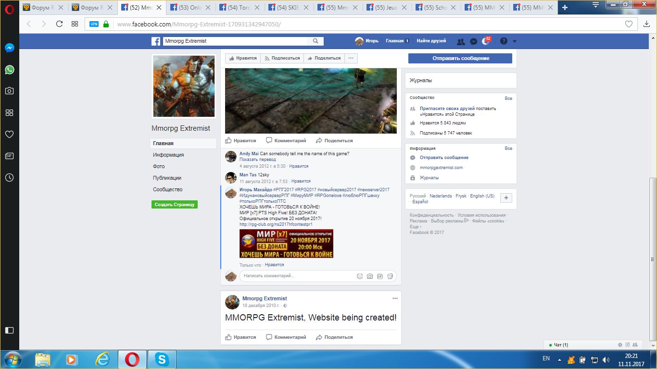Go forward with the browser forward arrow
657x369 pixels.
[x=44, y=24]
